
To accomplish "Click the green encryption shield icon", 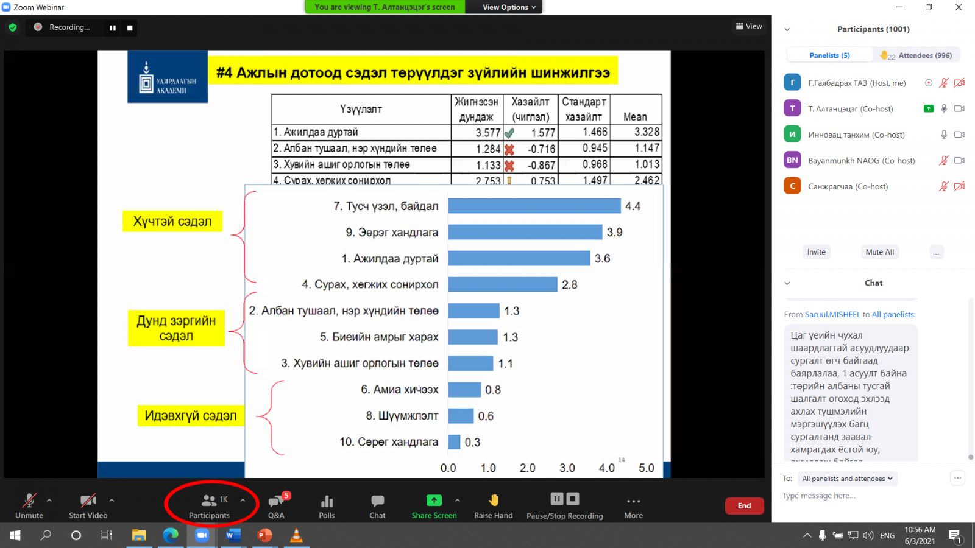I will 13,27.
